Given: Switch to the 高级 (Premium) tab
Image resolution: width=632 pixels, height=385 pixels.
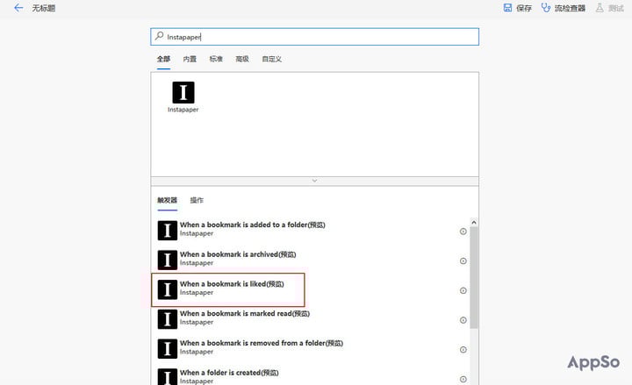Looking at the screenshot, I should point(242,60).
